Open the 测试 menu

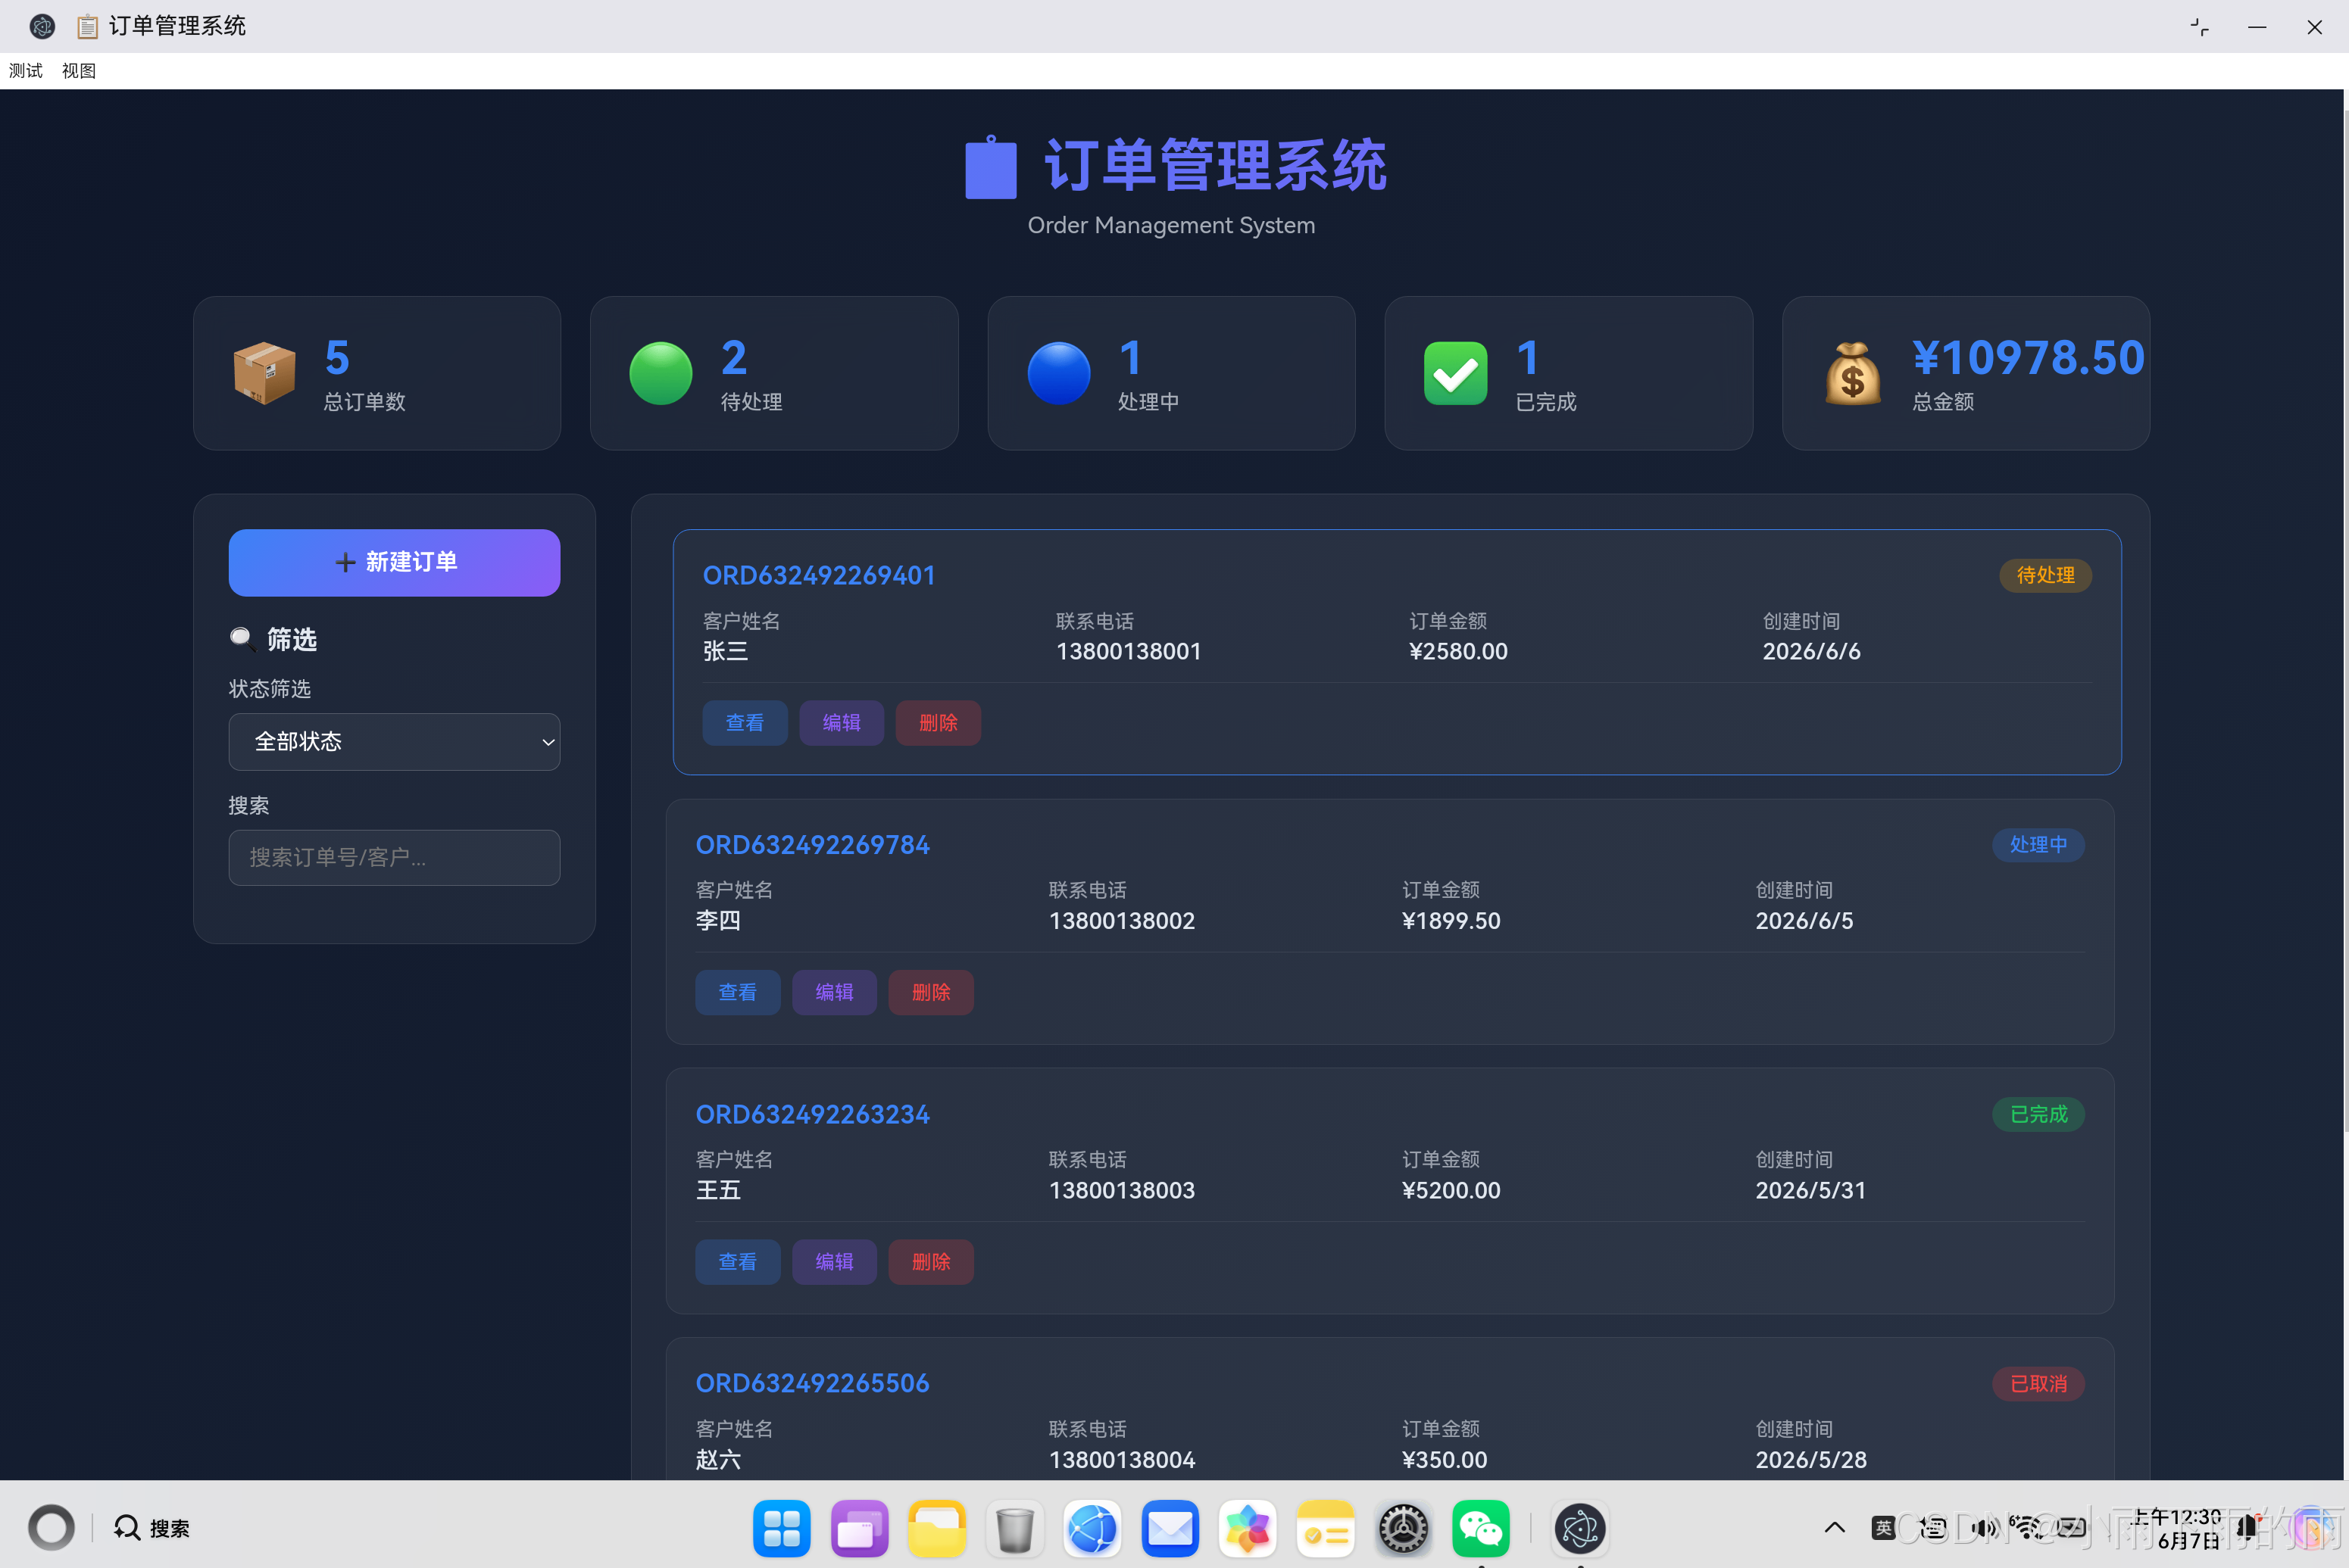(x=26, y=71)
